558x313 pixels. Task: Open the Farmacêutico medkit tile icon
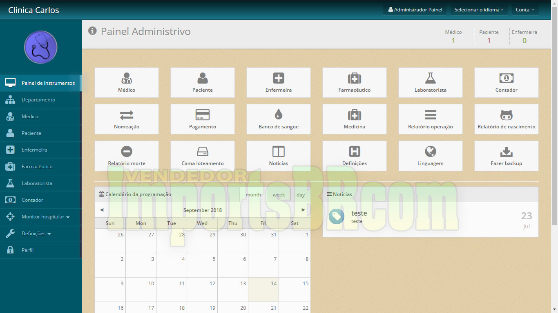355,78
